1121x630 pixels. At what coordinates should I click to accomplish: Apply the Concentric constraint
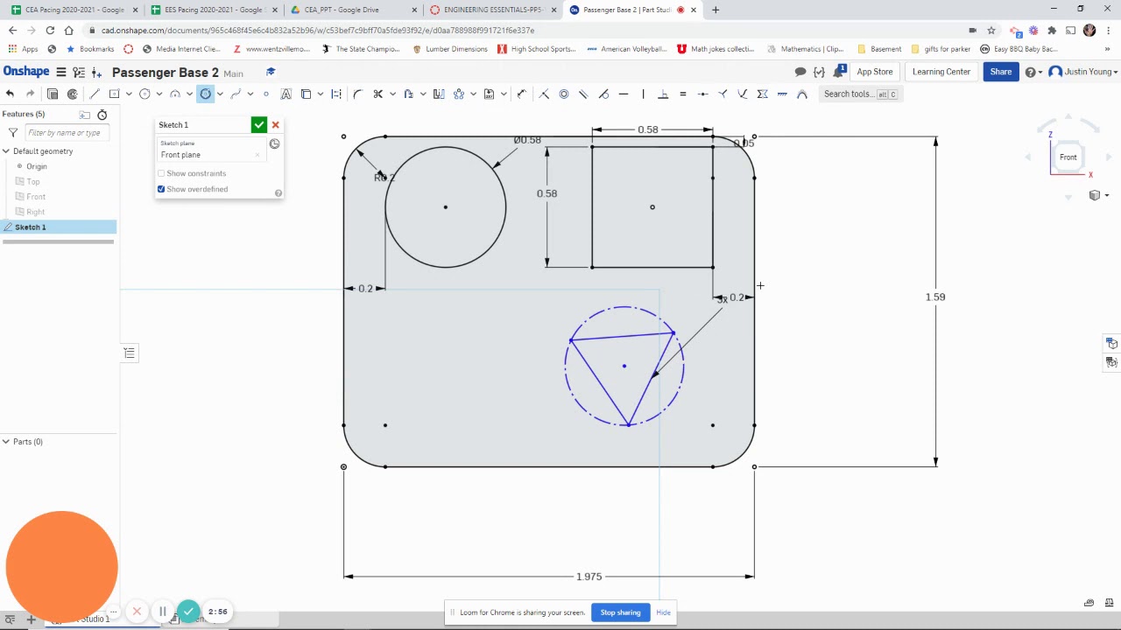(564, 94)
